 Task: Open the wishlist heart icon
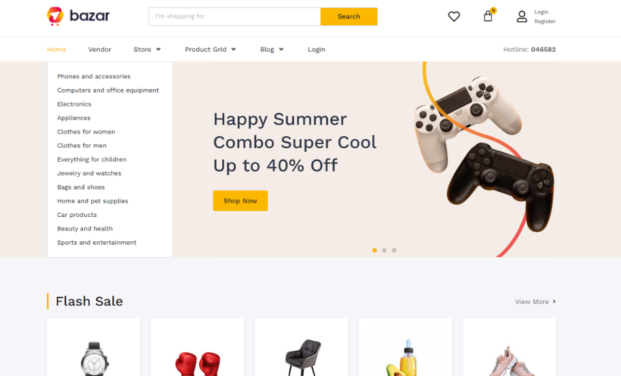pyautogui.click(x=454, y=16)
